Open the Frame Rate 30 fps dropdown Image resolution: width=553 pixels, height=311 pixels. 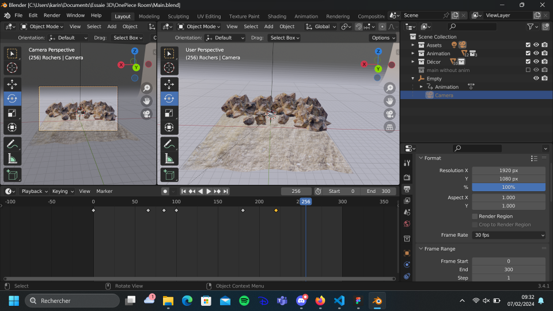tap(509, 235)
